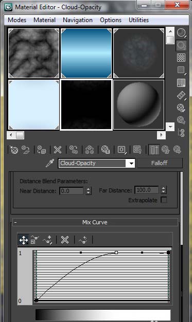The height and width of the screenshot is (322, 192).
Task: Click sample slots scroll right arrow
Action: 161,135
